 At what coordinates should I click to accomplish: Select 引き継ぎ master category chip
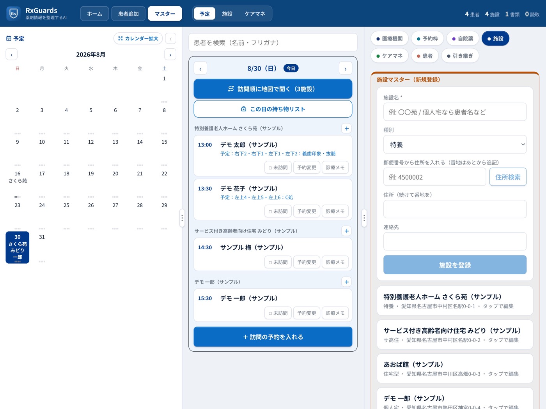[x=460, y=56]
